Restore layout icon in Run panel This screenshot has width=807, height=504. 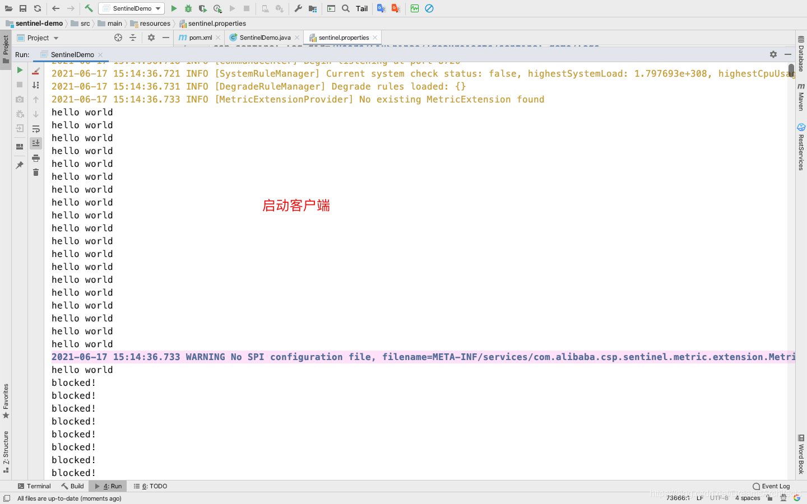[x=20, y=147]
